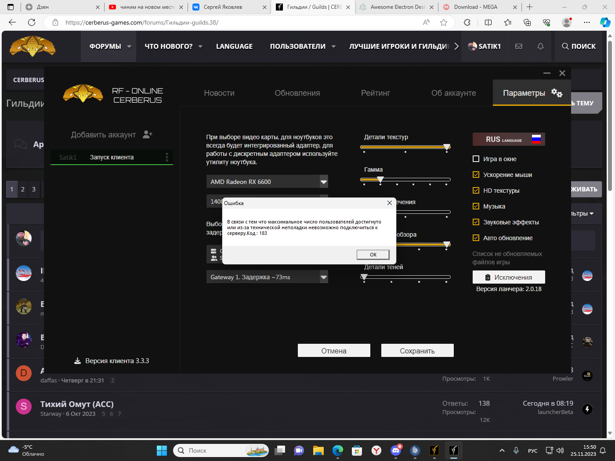Open the Об аккаунте tab
This screenshot has height=461, width=615.
(x=454, y=93)
